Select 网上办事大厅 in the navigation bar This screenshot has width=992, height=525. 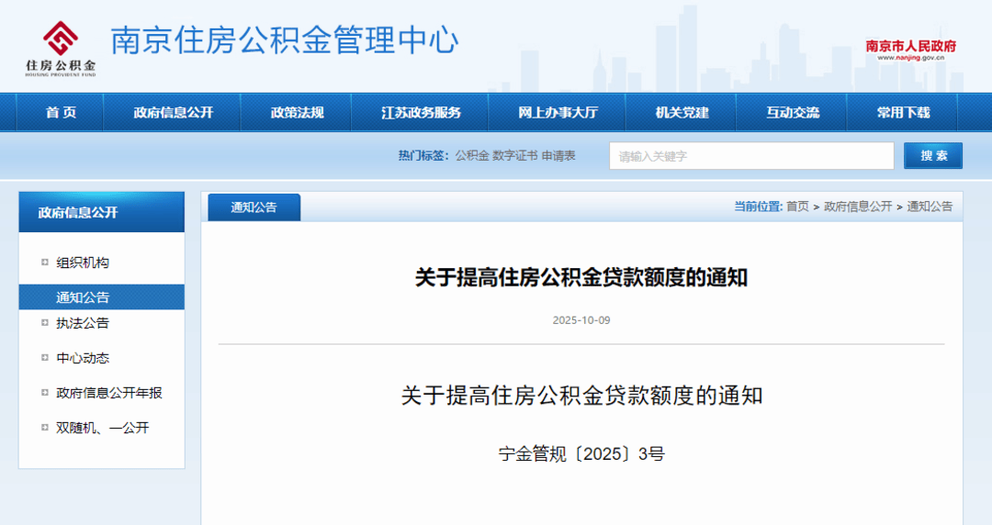(x=558, y=113)
